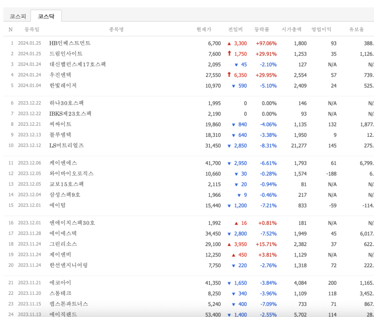Open the 그린리소스 stock link
Image resolution: width=374 pixels, height=317 pixels.
point(63,244)
